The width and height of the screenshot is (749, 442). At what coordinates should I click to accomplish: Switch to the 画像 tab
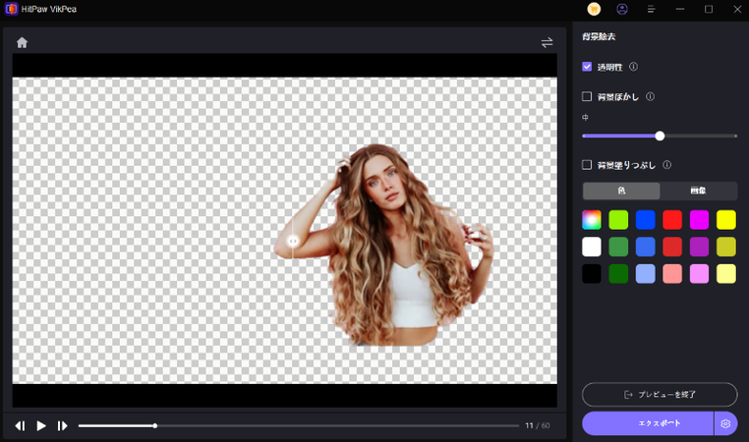click(x=698, y=191)
